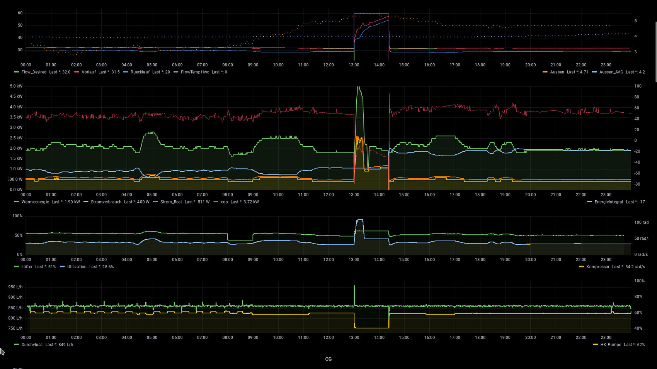This screenshot has width=657, height=369.
Task: Click the Vorlauf legend label
Action: click(89, 72)
